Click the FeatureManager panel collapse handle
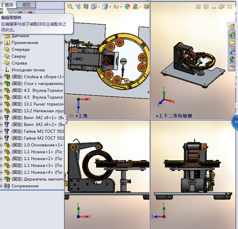The image size is (238, 229). [x=66, y=119]
